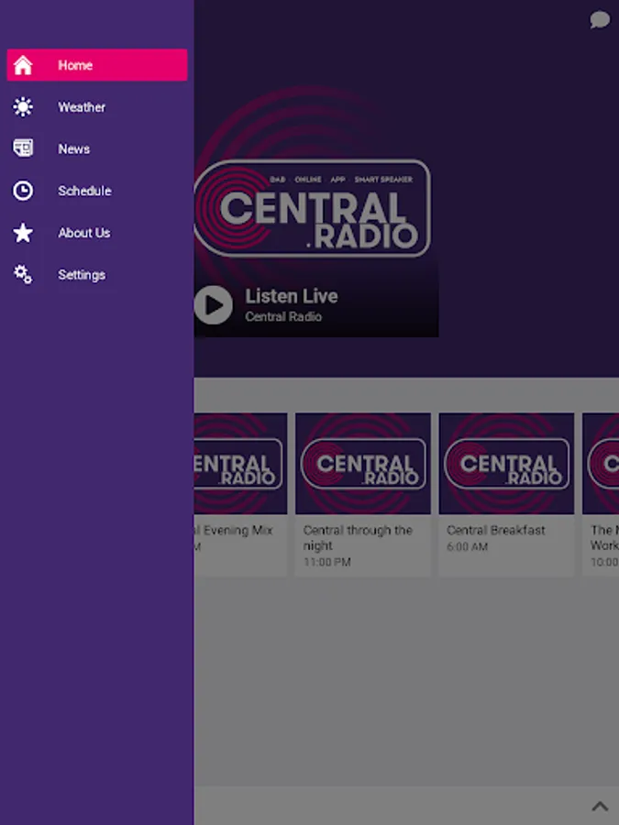Click the 'Central Radio' subtitle under Listen Live
This screenshot has height=825, width=619.
coord(283,317)
